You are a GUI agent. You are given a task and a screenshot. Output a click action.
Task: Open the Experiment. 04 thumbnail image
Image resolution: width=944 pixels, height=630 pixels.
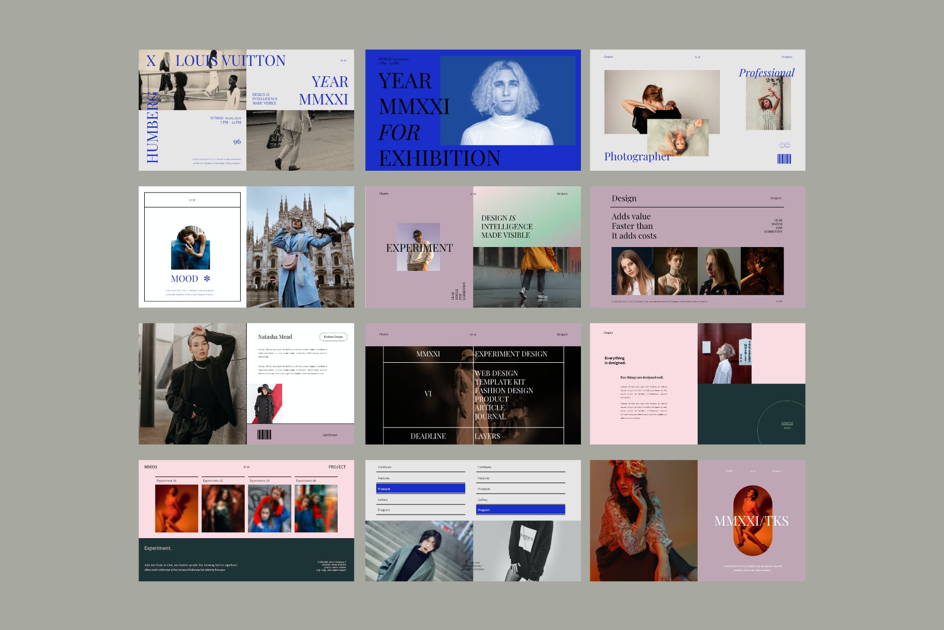tap(316, 509)
